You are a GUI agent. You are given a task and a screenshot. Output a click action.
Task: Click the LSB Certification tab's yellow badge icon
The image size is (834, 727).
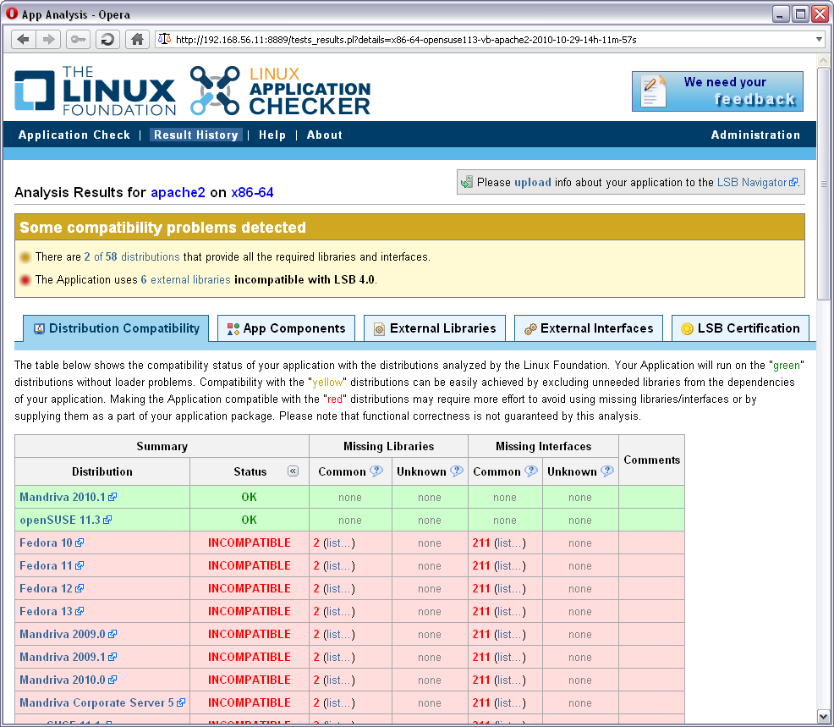point(687,329)
